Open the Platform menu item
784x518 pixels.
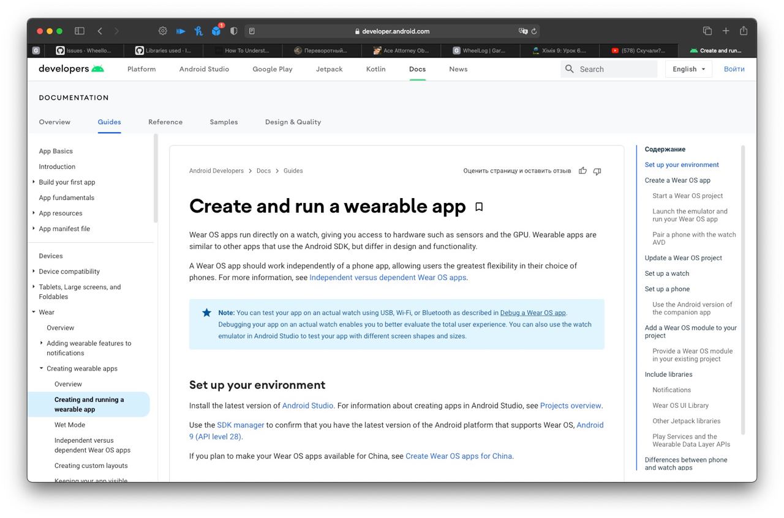click(141, 69)
